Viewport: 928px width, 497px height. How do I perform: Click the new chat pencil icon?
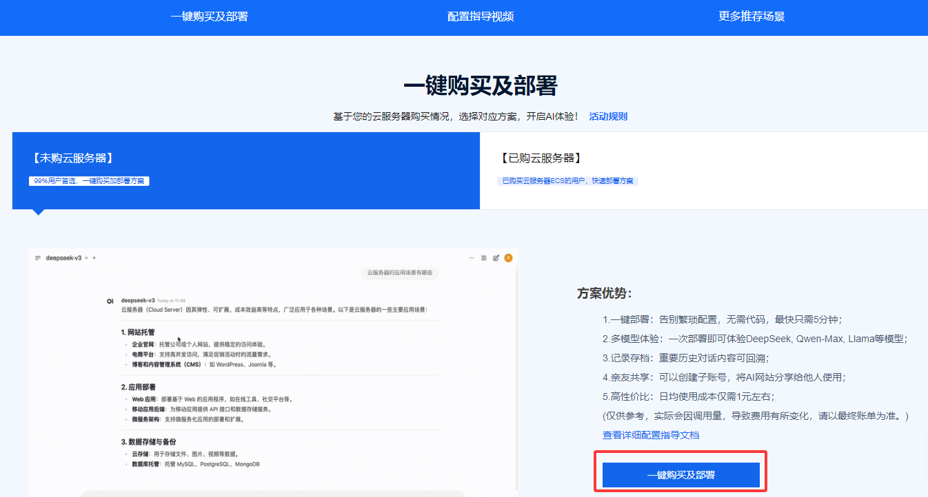pos(496,258)
